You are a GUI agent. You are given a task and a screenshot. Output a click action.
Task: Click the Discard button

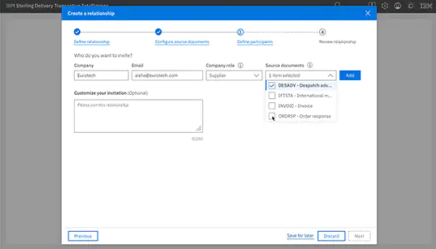tap(331, 236)
